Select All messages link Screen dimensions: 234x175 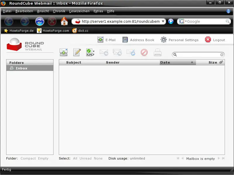click(x=75, y=158)
